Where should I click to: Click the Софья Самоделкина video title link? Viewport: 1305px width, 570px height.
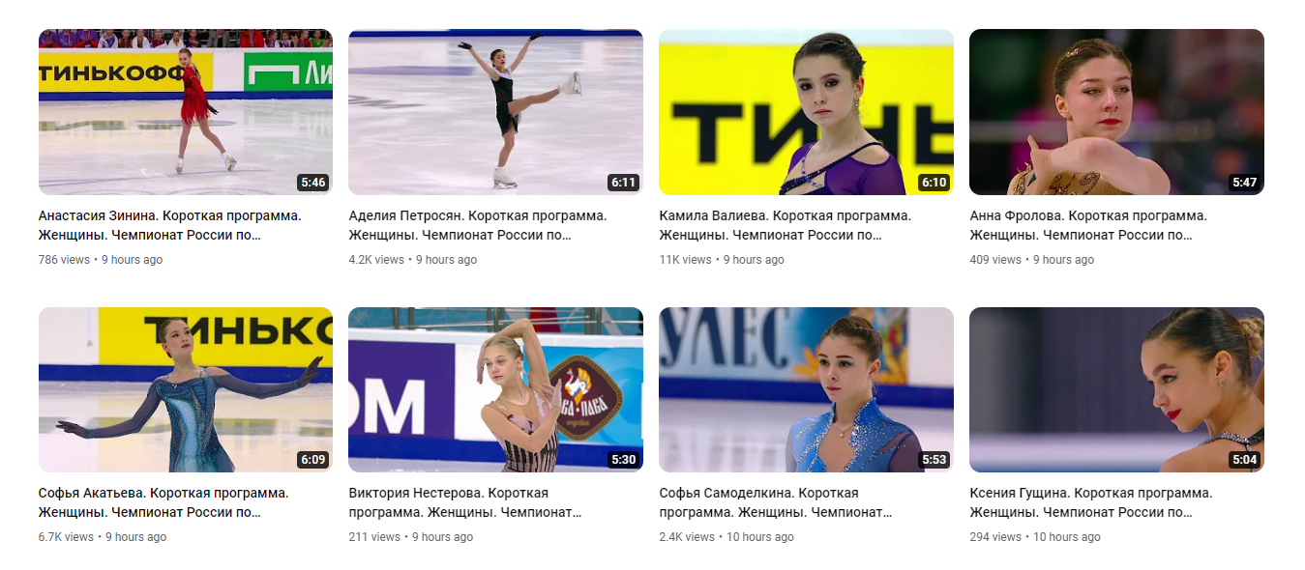[776, 502]
